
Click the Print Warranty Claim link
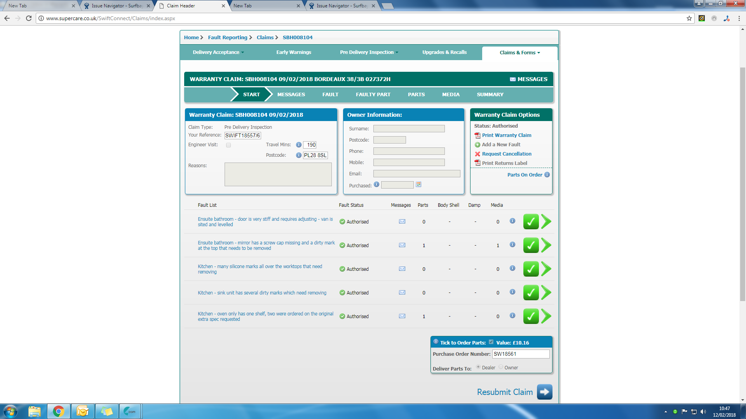(x=506, y=135)
